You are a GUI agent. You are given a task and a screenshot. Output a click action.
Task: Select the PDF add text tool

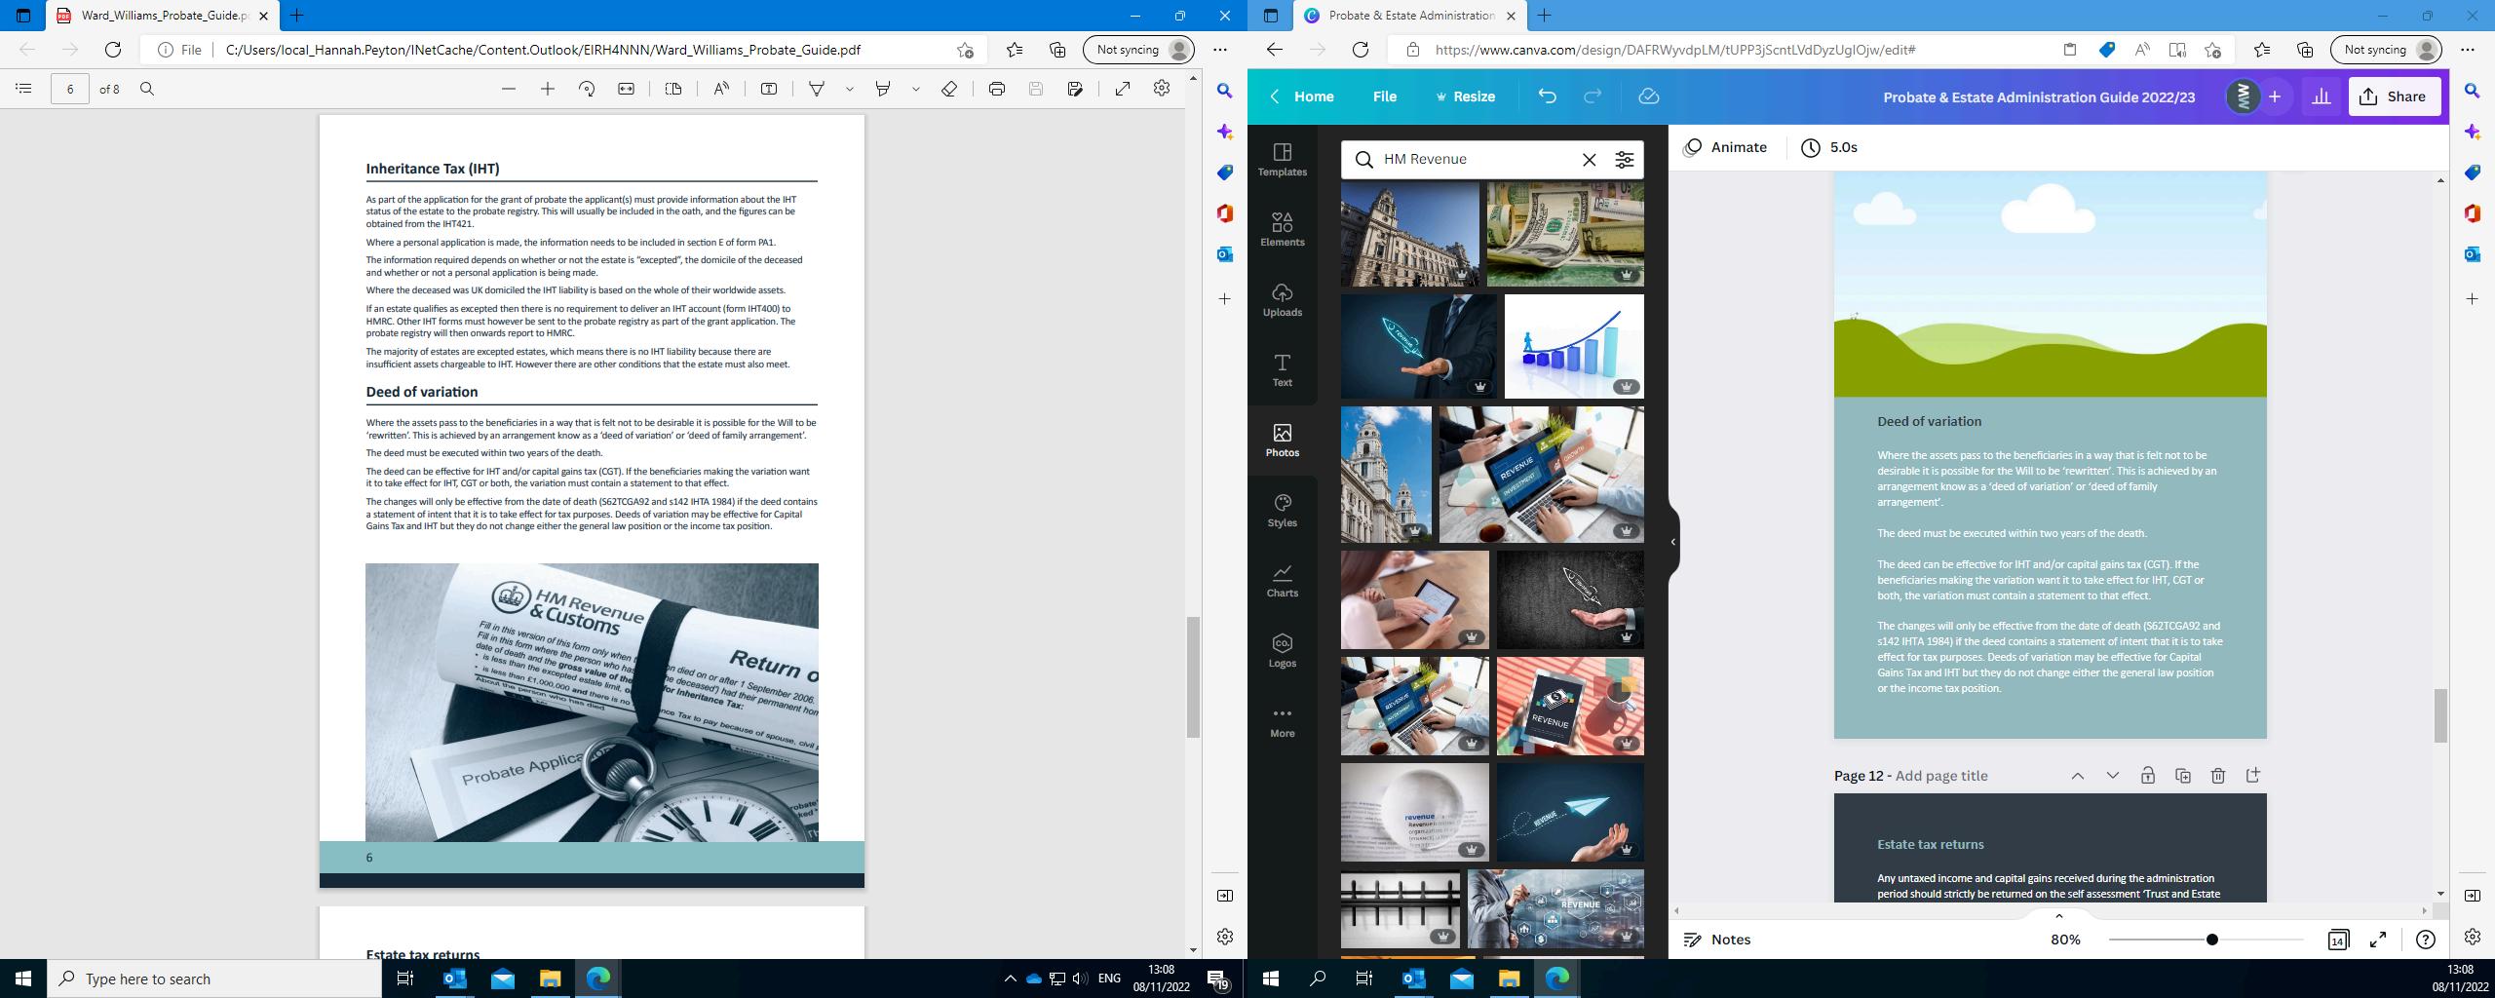(769, 89)
